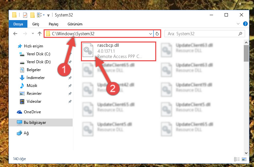The height and width of the screenshot is (167, 254).
Task: Select the rascbcp.dll file
Action: [119, 51]
